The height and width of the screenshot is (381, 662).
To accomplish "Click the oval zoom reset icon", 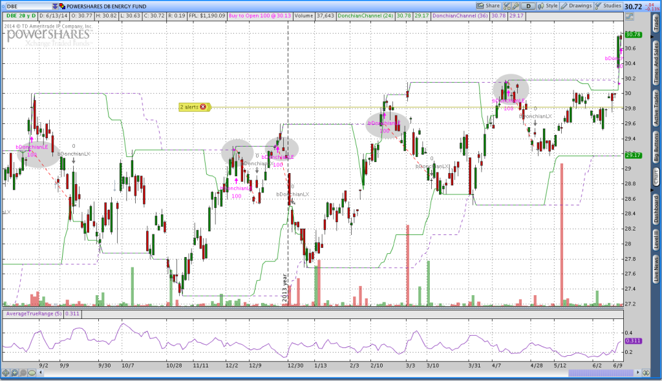I will (x=32, y=373).
